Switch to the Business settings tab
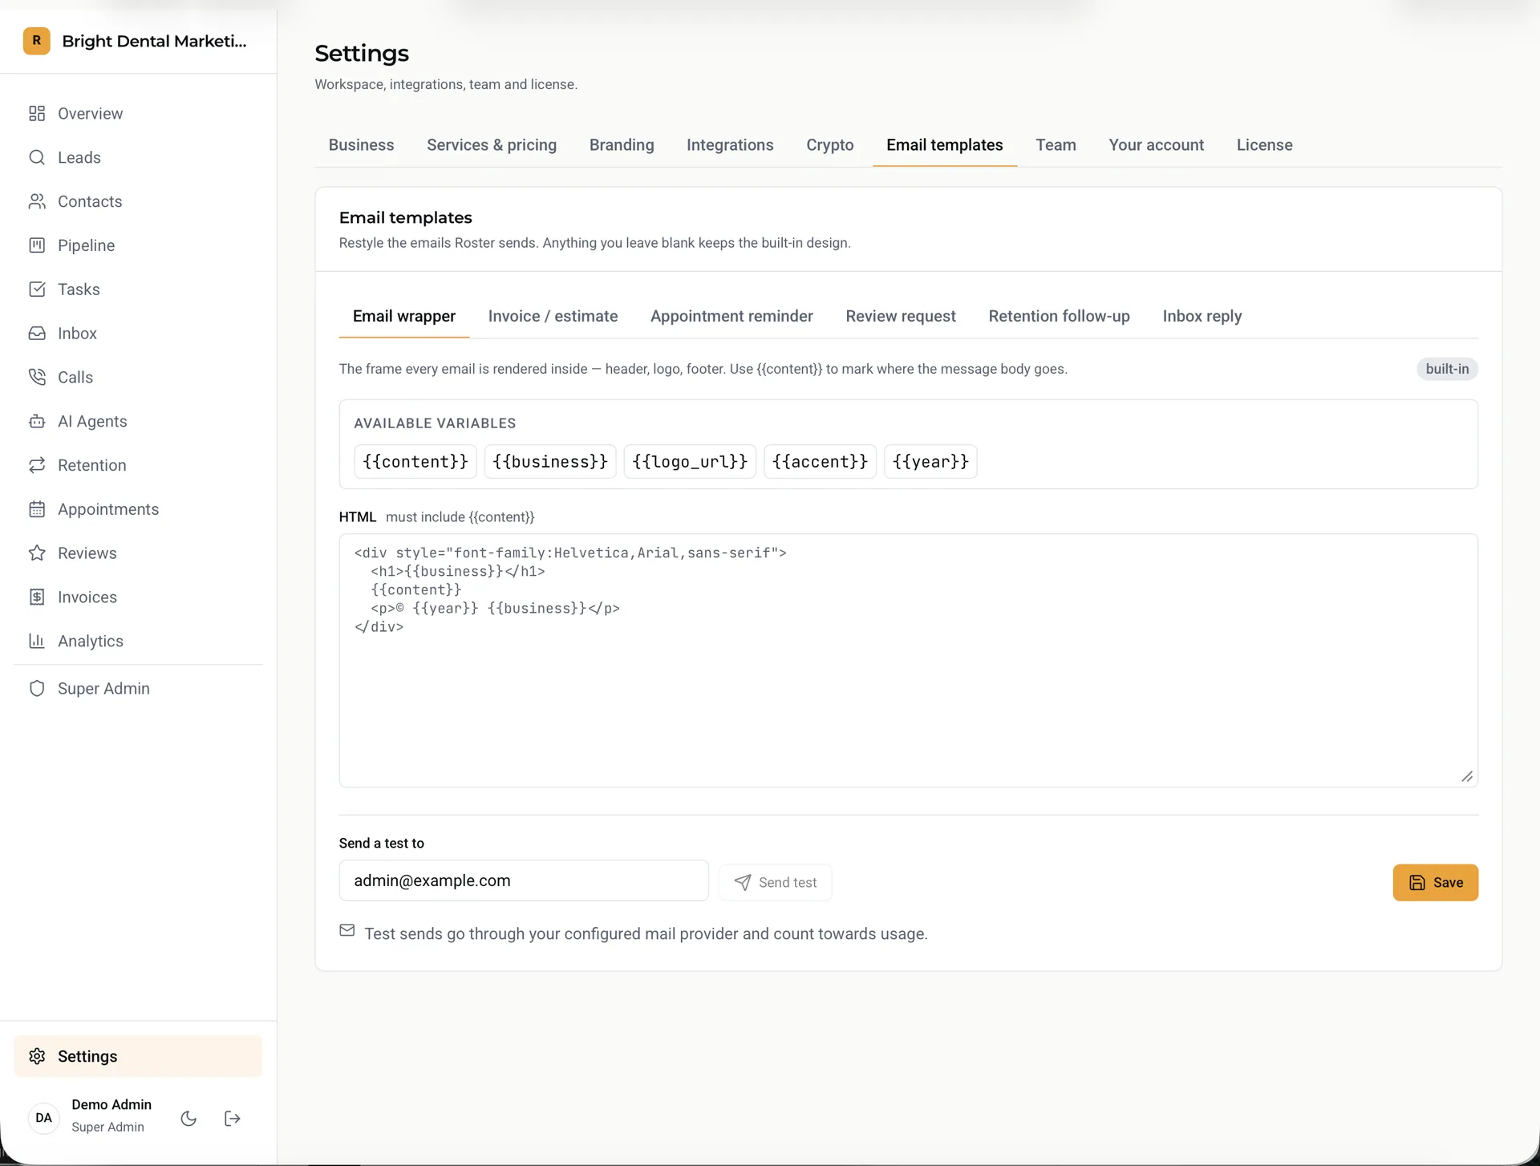This screenshot has width=1540, height=1166. 361,145
